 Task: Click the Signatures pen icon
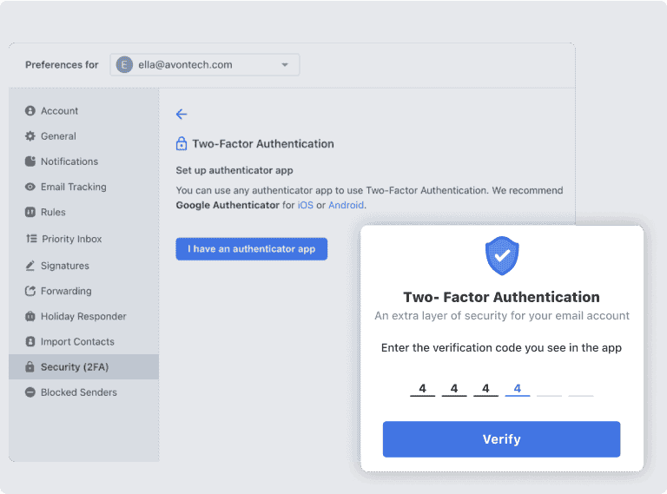[30, 266]
